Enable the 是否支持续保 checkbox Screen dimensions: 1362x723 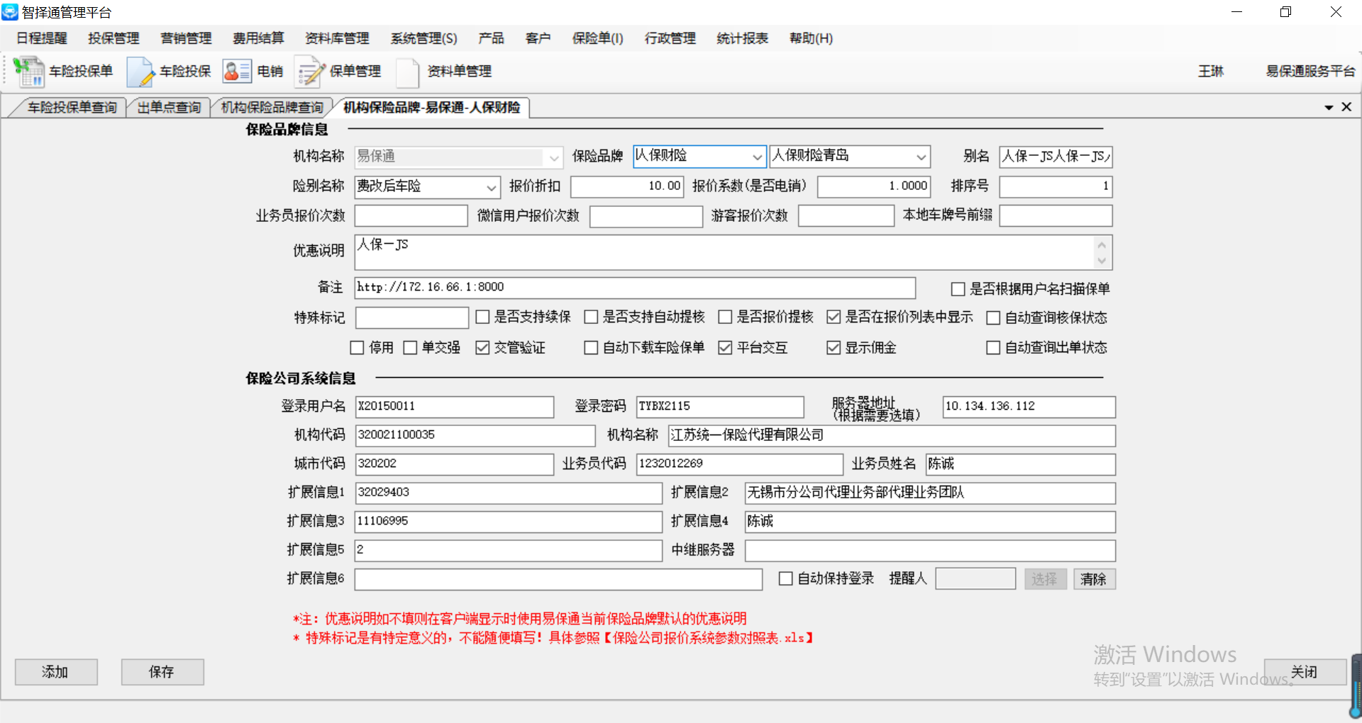483,318
